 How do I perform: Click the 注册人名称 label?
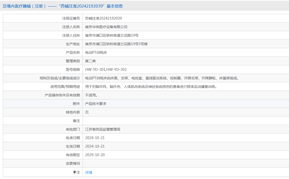point(71,27)
